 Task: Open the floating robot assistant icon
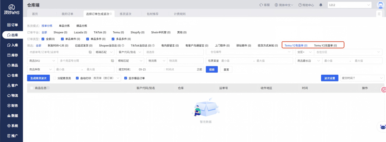pos(382,127)
